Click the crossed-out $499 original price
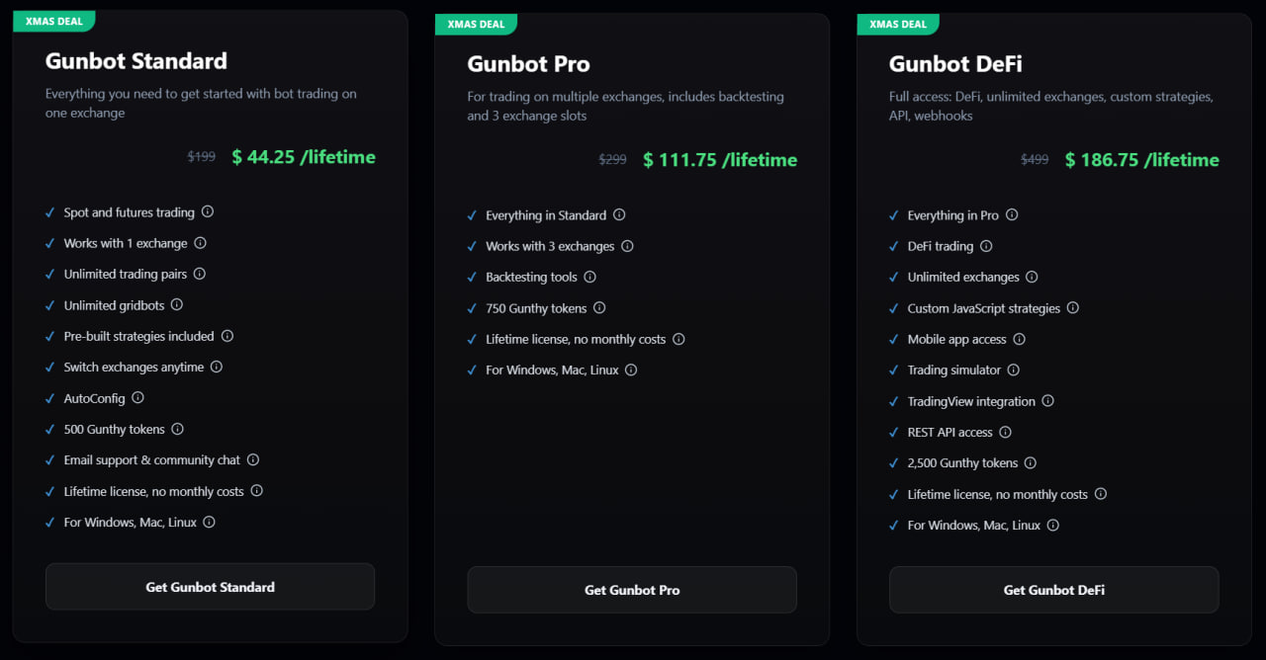Screen dimensions: 1266x660 (x=1035, y=159)
